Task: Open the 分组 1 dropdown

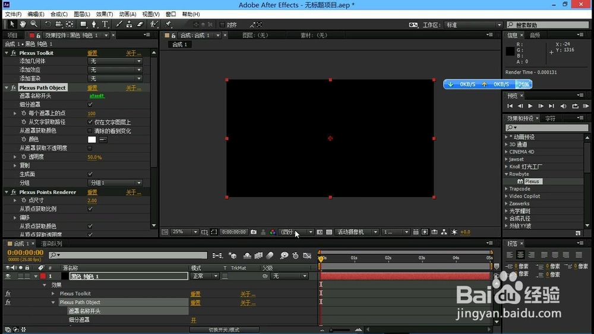Action: click(115, 182)
